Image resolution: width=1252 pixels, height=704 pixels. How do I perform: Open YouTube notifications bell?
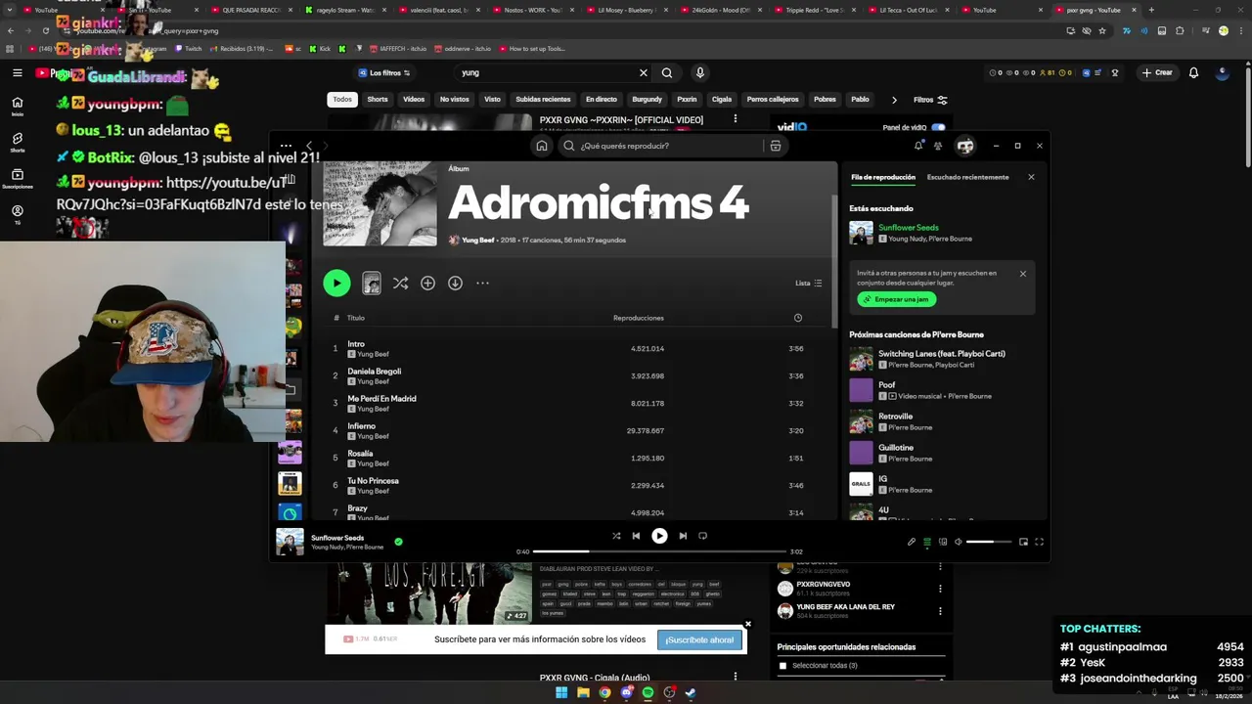pos(1193,72)
